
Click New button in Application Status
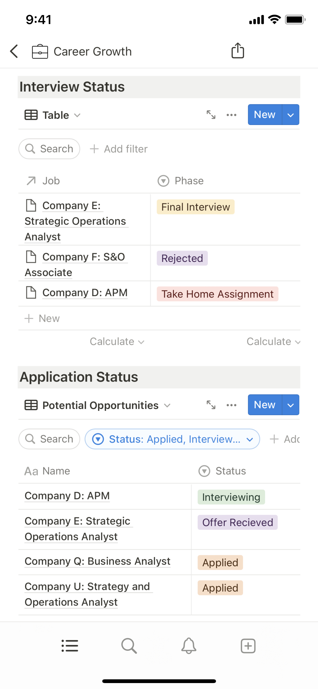(265, 405)
